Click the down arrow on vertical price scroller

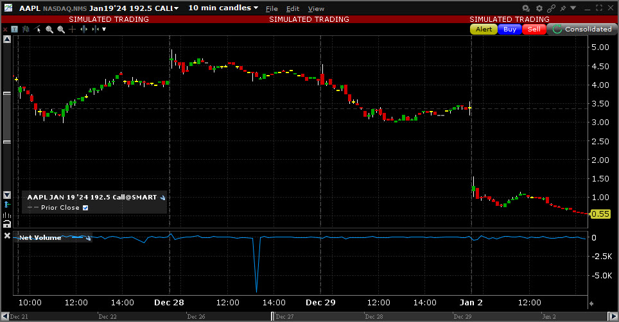[x=6, y=195]
